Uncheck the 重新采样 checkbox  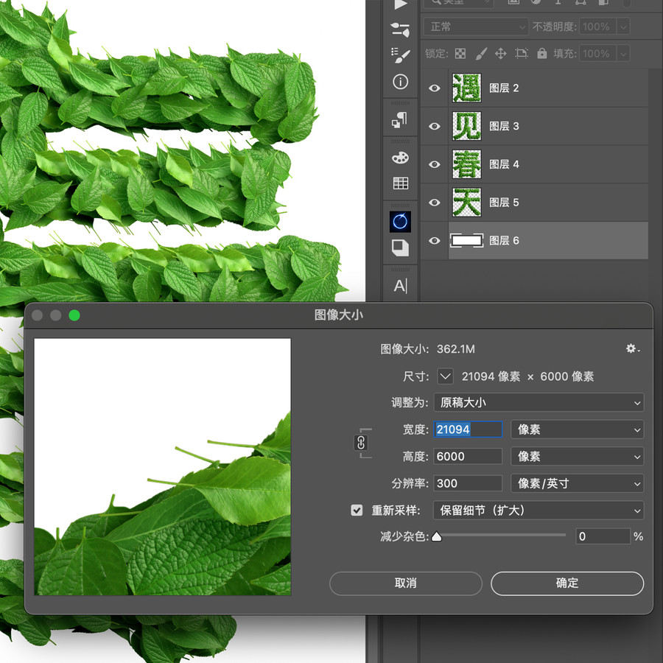point(357,511)
